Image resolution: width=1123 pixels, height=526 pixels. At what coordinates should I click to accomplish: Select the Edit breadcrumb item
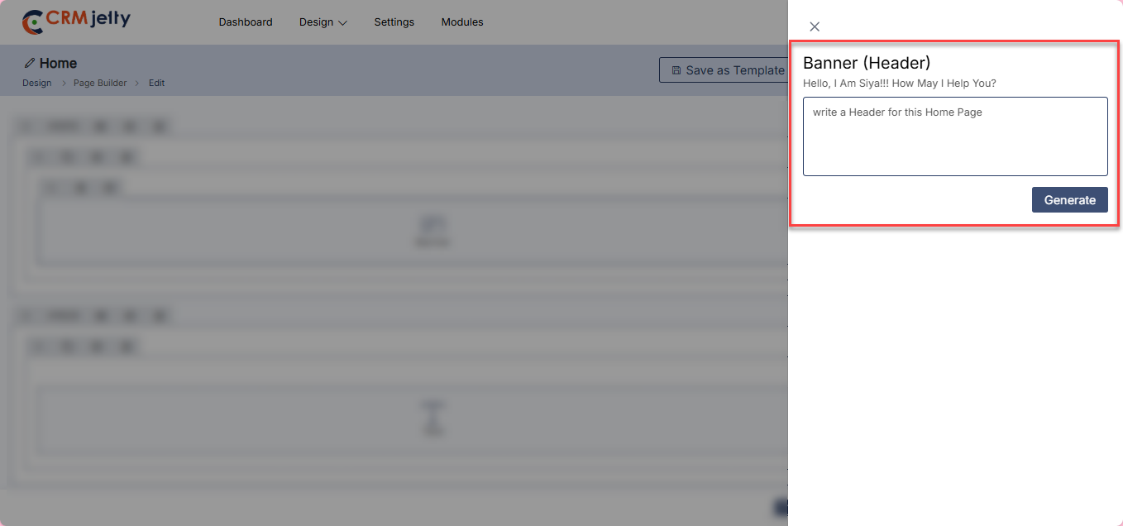[x=157, y=83]
